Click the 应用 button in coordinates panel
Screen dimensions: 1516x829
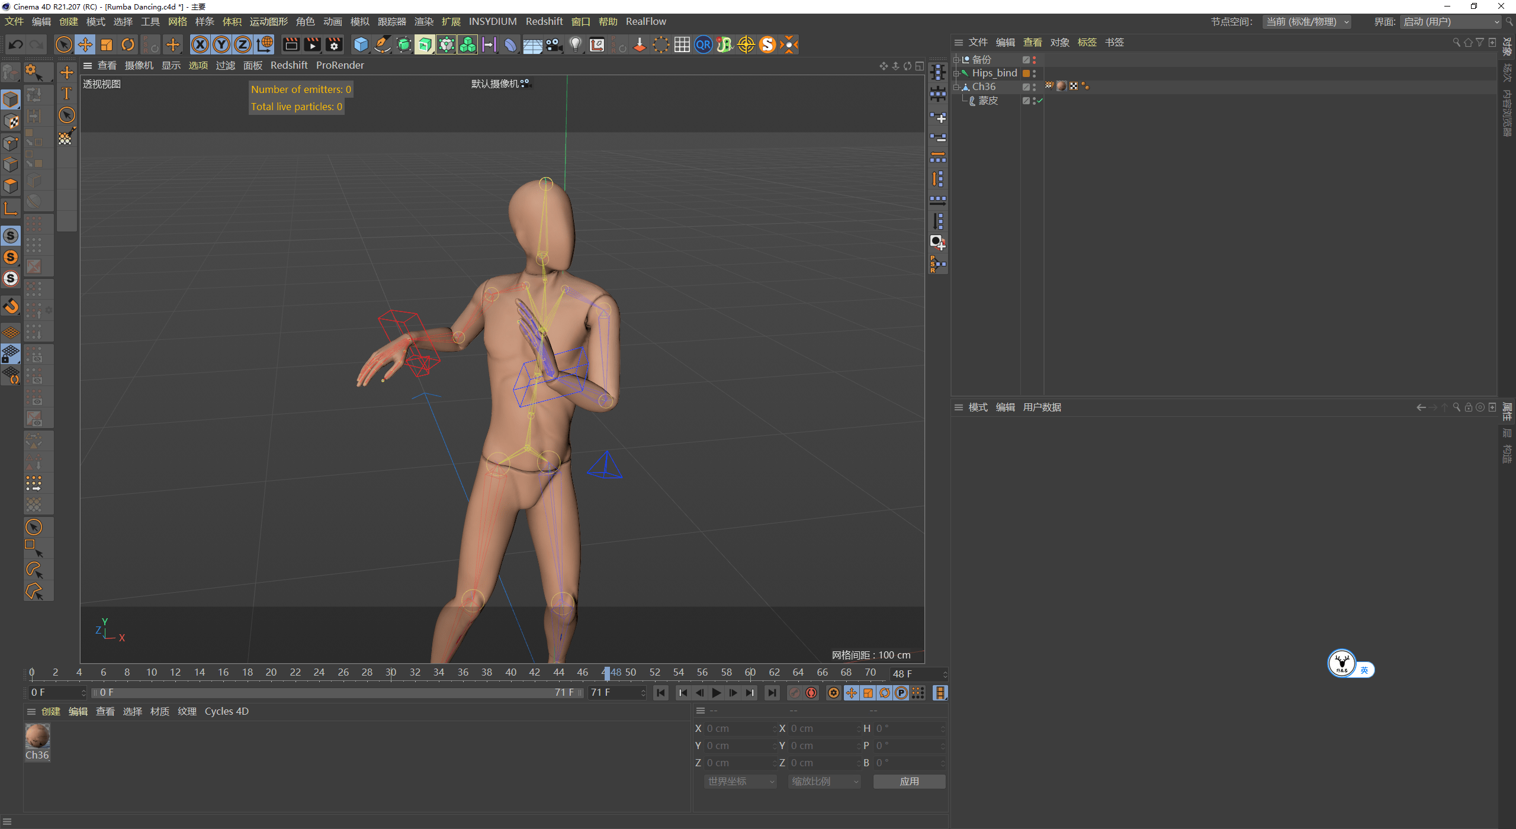pyautogui.click(x=910, y=781)
